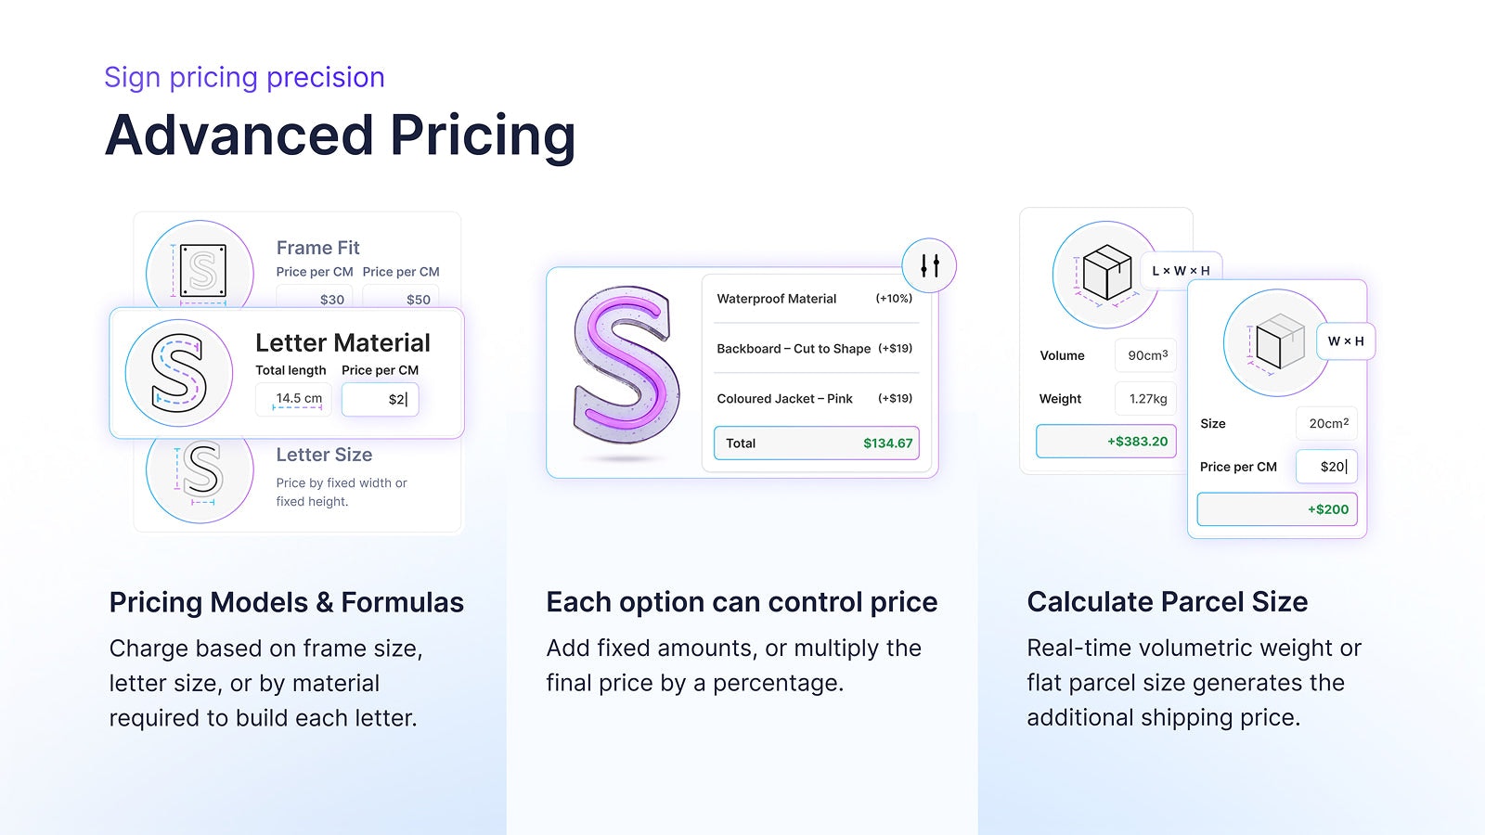Select the L × W × H tag
The width and height of the screenshot is (1485, 835).
tap(1181, 271)
